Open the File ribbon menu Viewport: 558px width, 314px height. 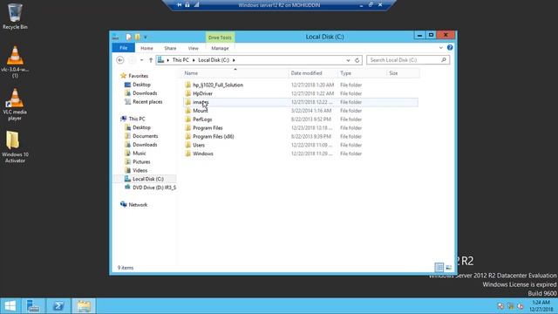(x=124, y=48)
